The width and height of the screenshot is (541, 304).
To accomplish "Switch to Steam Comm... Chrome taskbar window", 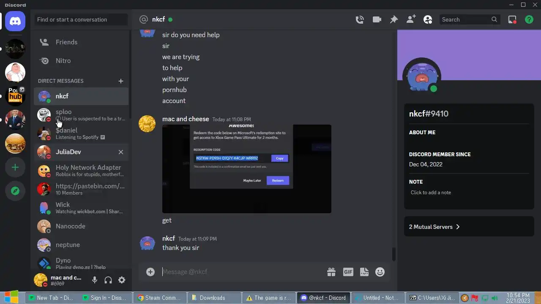I will click(x=160, y=298).
